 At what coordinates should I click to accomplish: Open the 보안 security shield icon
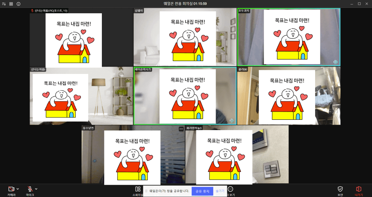pyautogui.click(x=340, y=189)
